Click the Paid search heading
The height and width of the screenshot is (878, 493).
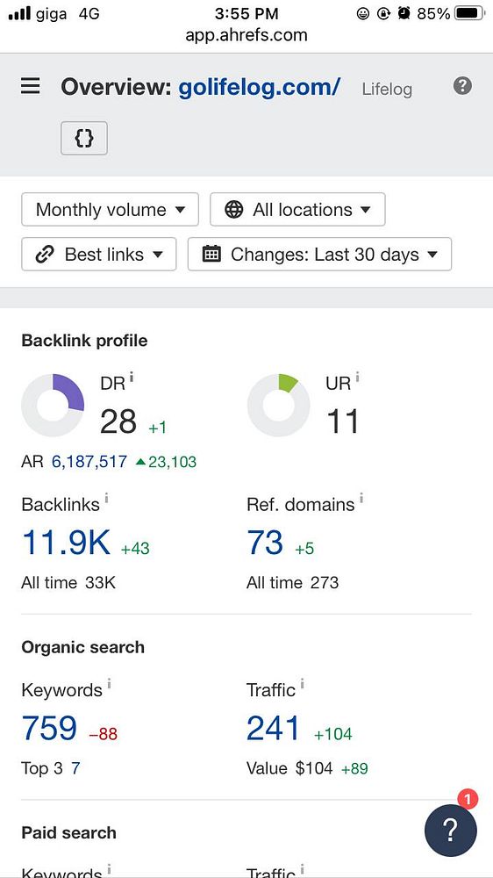(x=68, y=832)
